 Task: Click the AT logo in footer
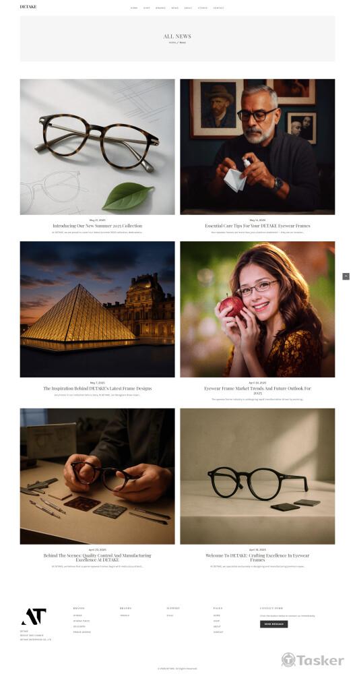[x=34, y=617]
